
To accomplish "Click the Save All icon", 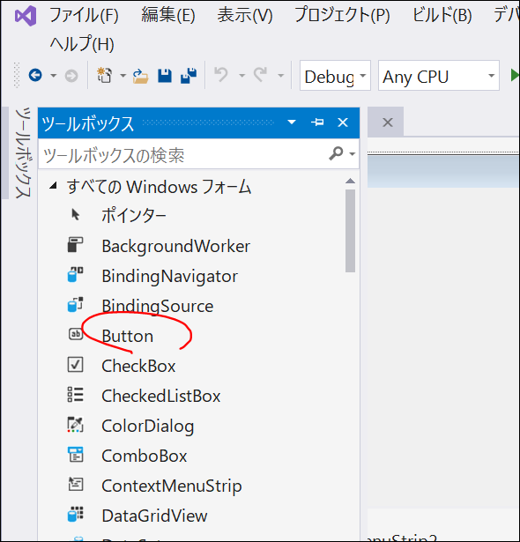I will point(189,76).
